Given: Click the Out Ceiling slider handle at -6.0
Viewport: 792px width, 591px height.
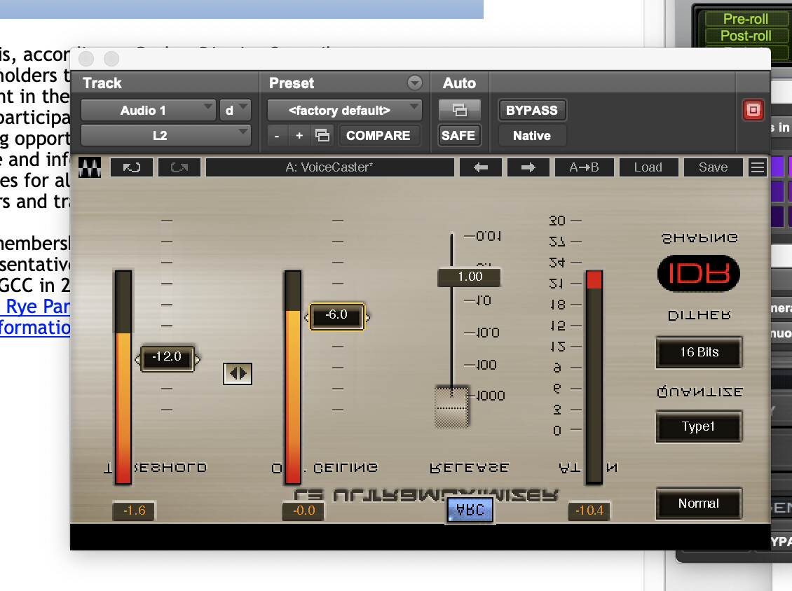Looking at the screenshot, I should pyautogui.click(x=337, y=317).
